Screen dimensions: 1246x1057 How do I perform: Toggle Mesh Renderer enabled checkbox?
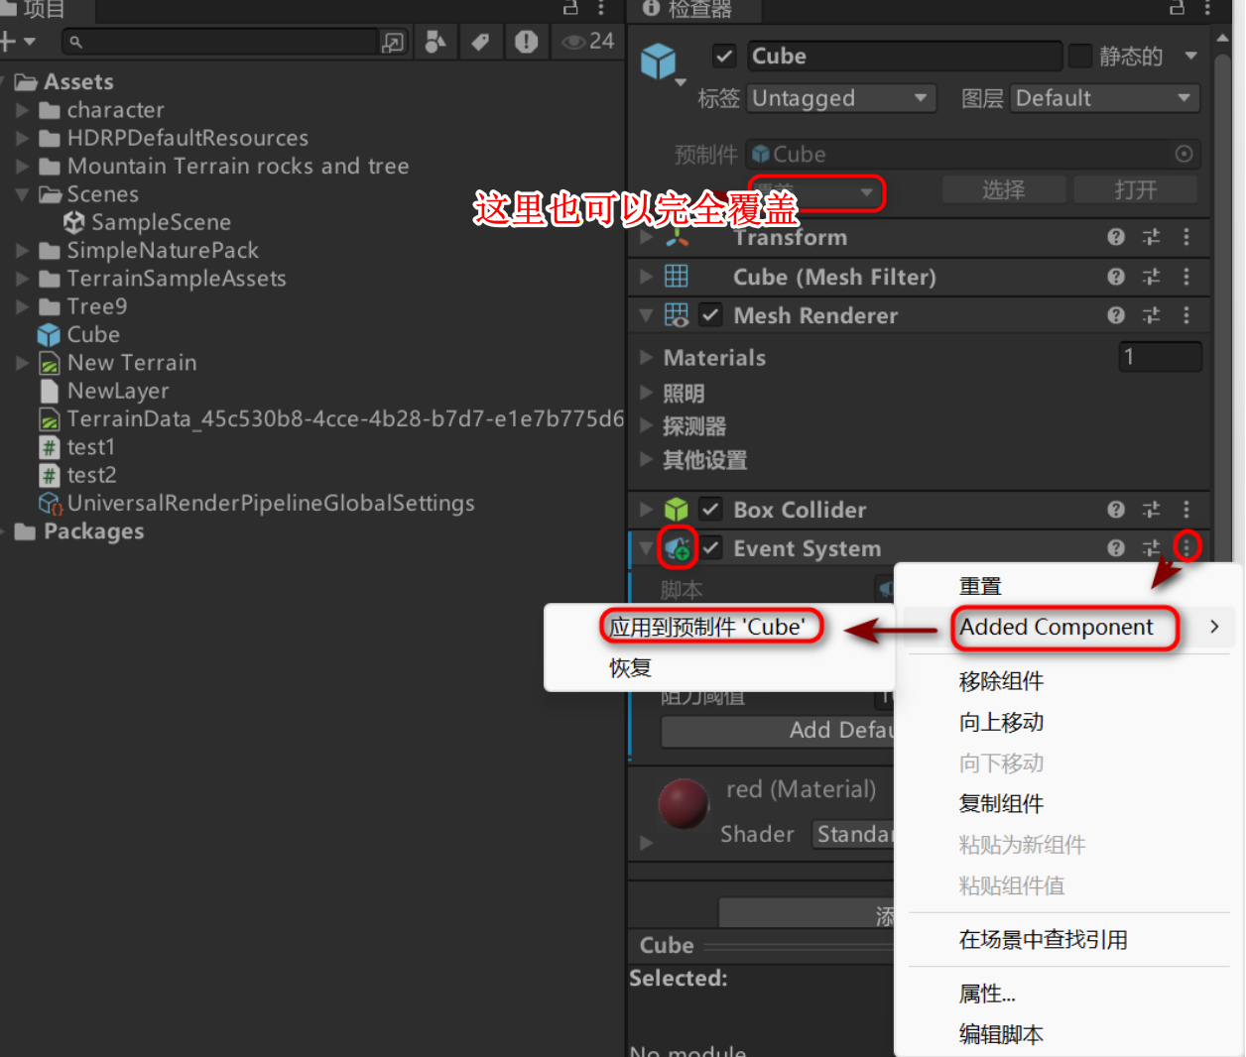(x=710, y=315)
